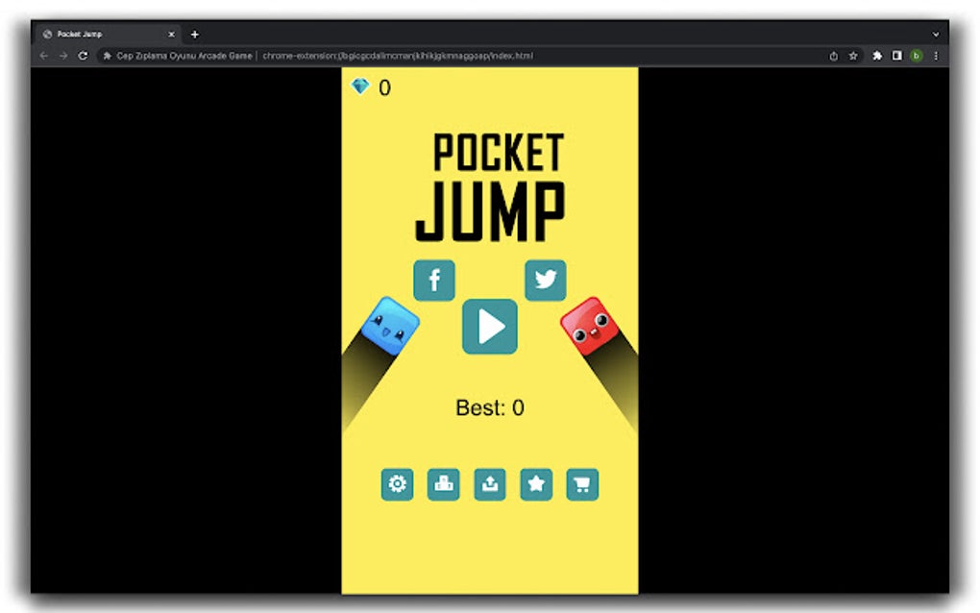The height and width of the screenshot is (613, 980).
Task: Open the shop via cart icon
Action: coord(583,484)
